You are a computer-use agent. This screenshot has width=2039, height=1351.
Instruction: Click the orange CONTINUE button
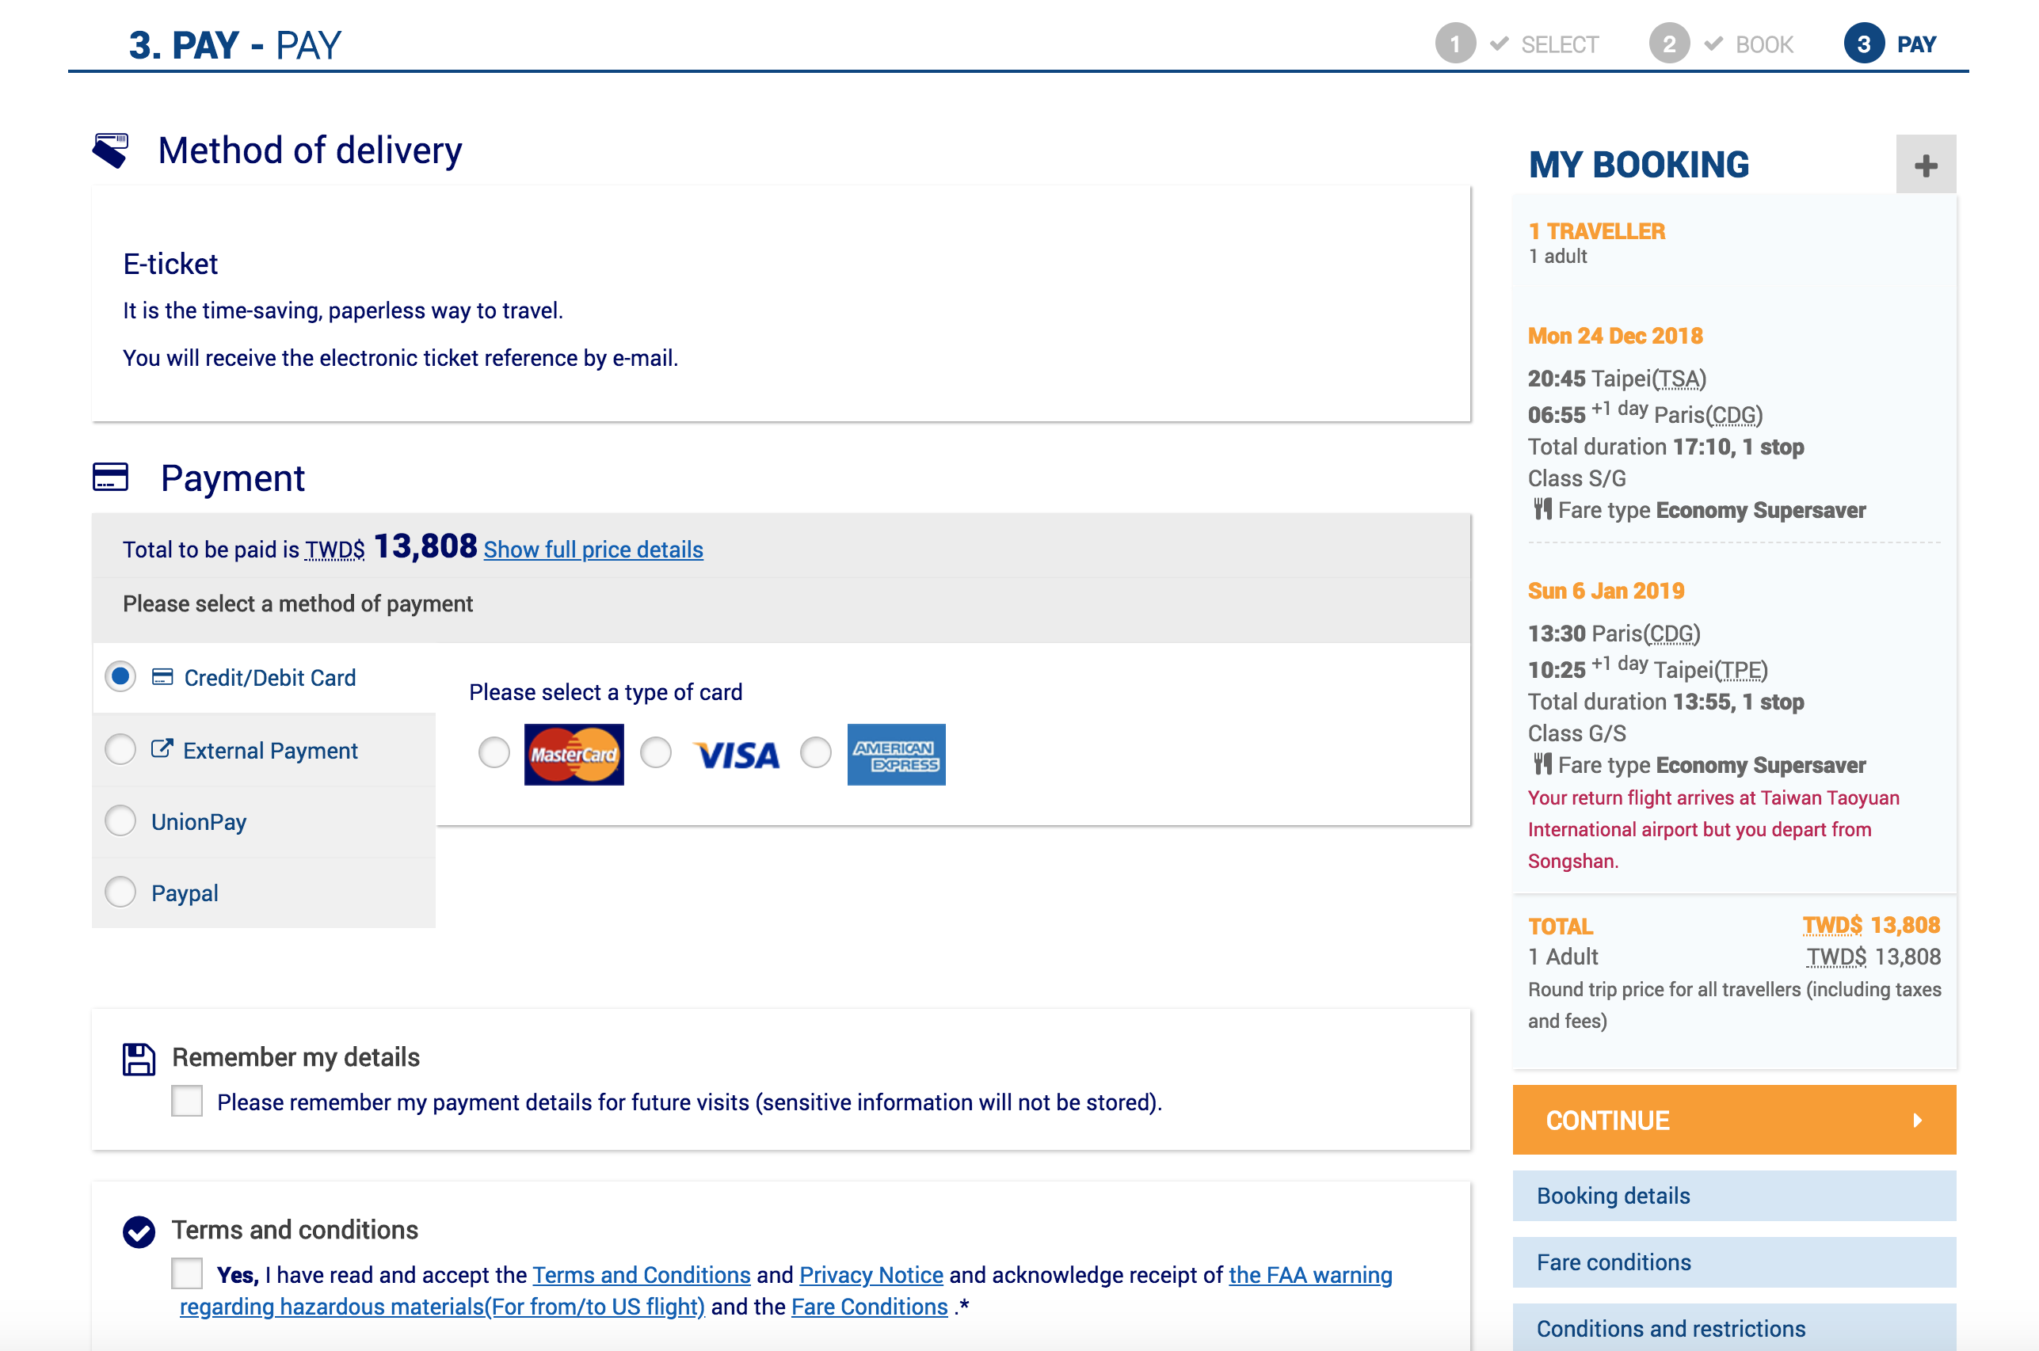1734,1119
